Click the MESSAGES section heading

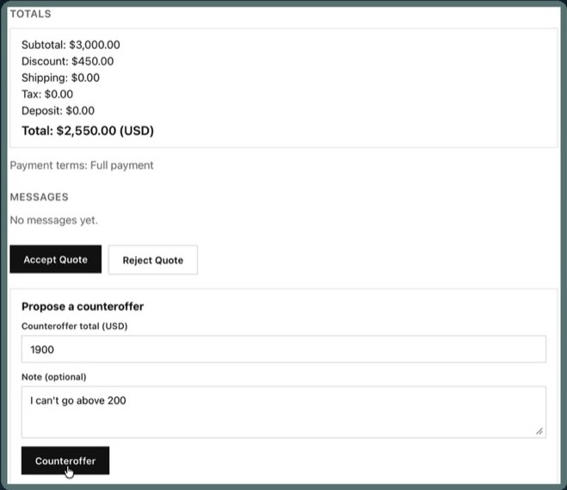pos(39,197)
